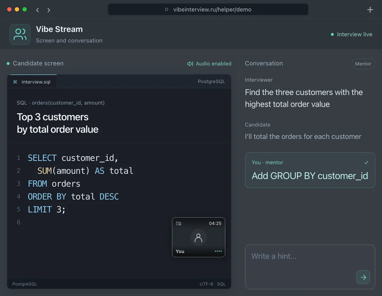This screenshot has width=382, height=296.
Task: Click the 'Find the three customers' interviewer message
Action: [x=304, y=98]
